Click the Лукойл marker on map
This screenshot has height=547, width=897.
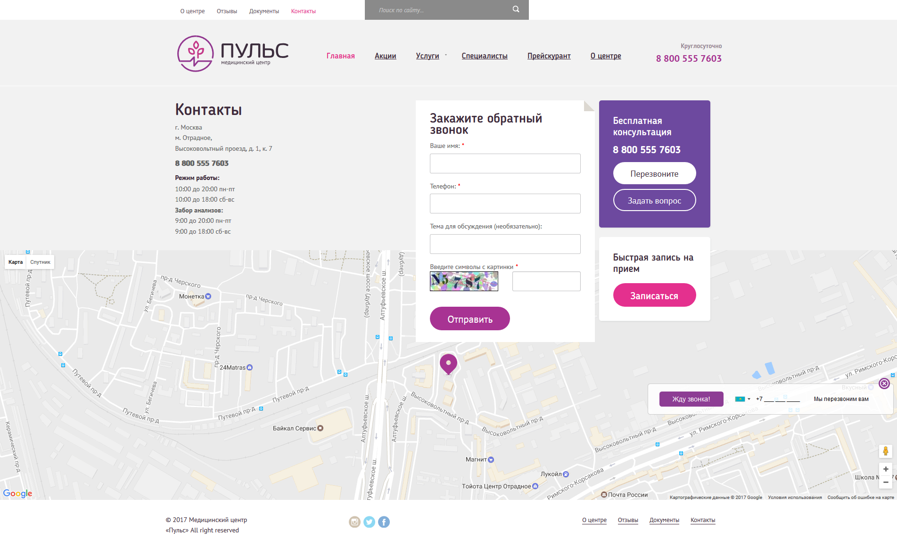point(566,474)
